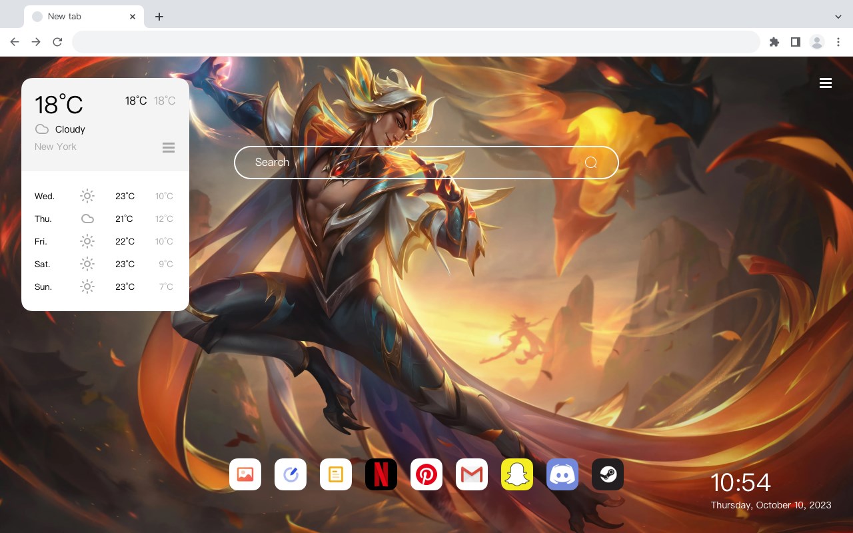Image resolution: width=853 pixels, height=533 pixels.
Task: Click the 10:54 clock display
Action: (x=740, y=482)
